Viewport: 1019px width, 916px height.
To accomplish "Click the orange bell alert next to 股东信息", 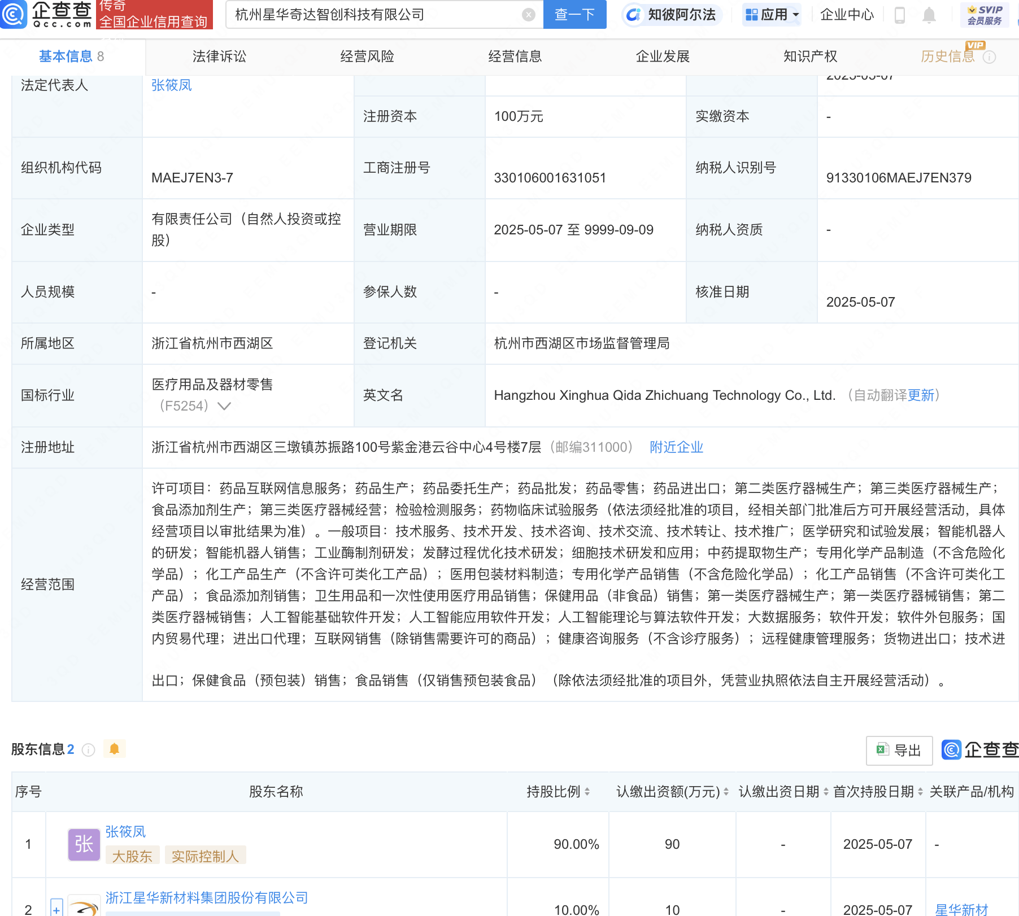I will [115, 749].
